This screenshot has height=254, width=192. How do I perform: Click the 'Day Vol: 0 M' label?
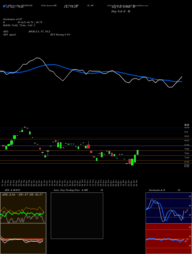click(121, 12)
